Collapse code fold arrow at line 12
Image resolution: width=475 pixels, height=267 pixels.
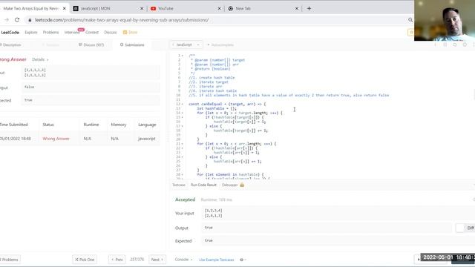(183, 104)
